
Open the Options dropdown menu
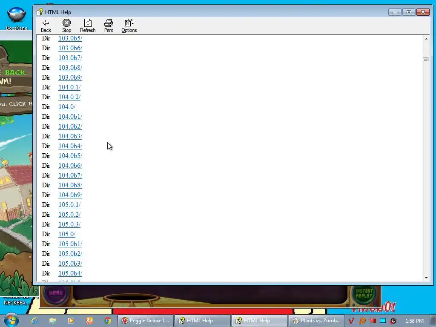click(x=129, y=26)
